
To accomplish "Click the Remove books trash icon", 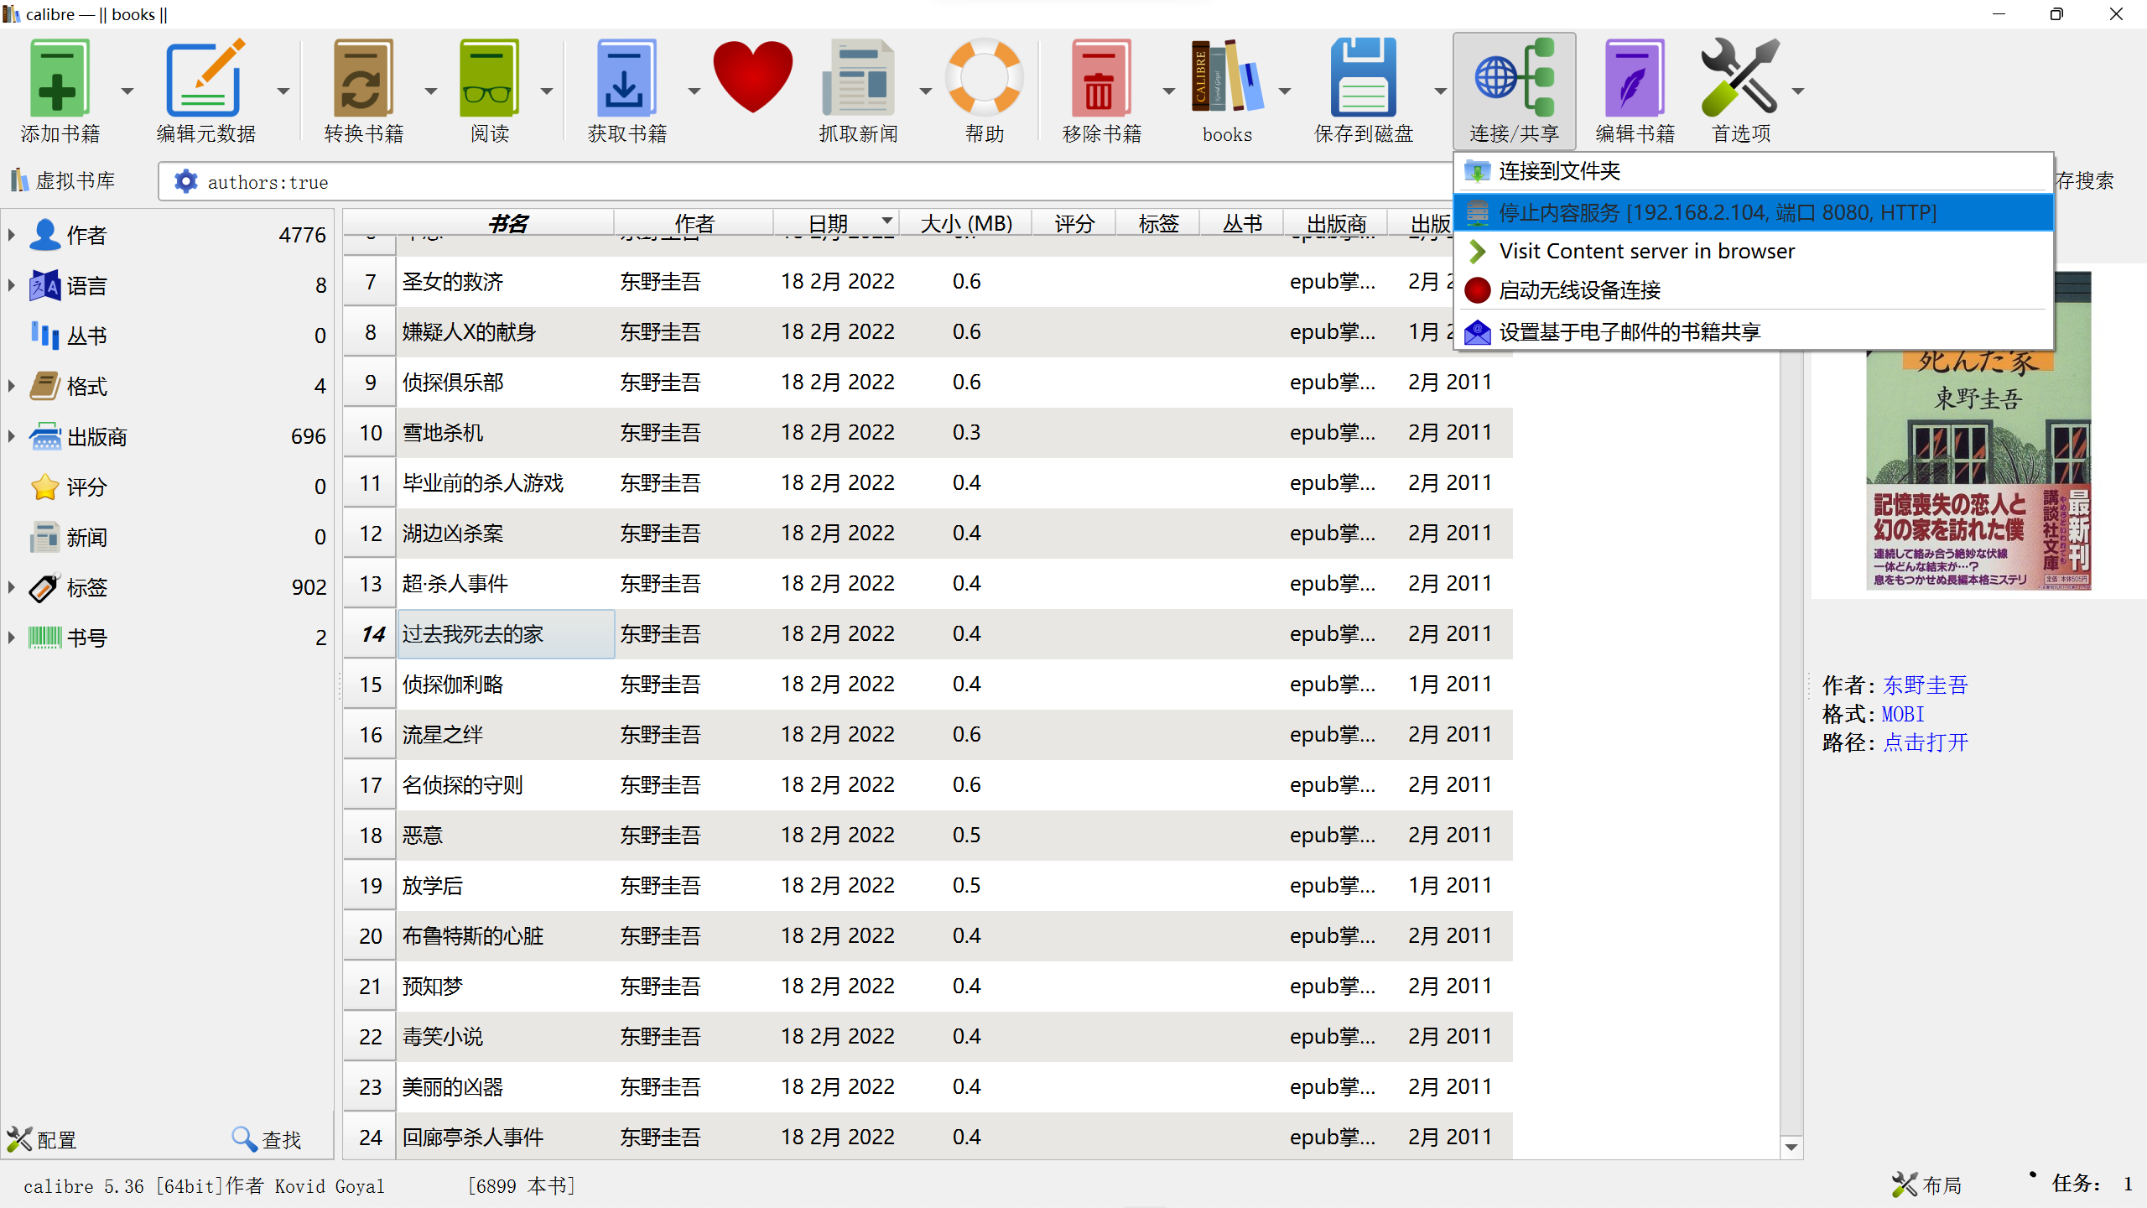I will (x=1100, y=80).
